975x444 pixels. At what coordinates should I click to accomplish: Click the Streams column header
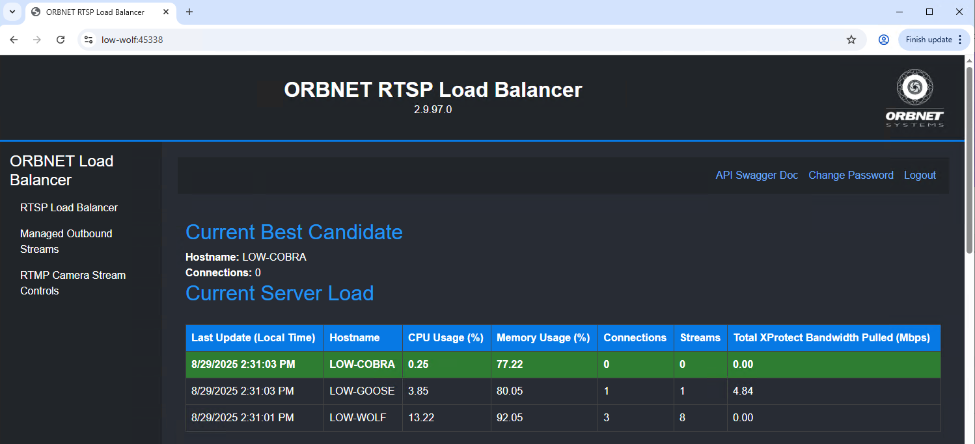pos(700,338)
